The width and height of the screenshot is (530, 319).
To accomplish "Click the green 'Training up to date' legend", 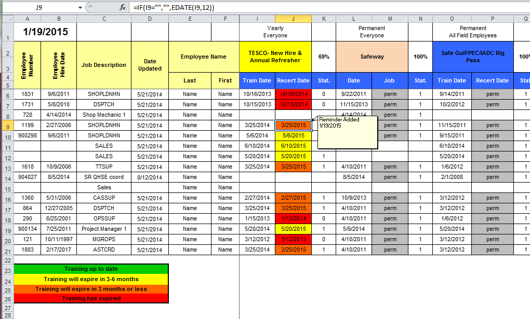I will [x=91, y=269].
